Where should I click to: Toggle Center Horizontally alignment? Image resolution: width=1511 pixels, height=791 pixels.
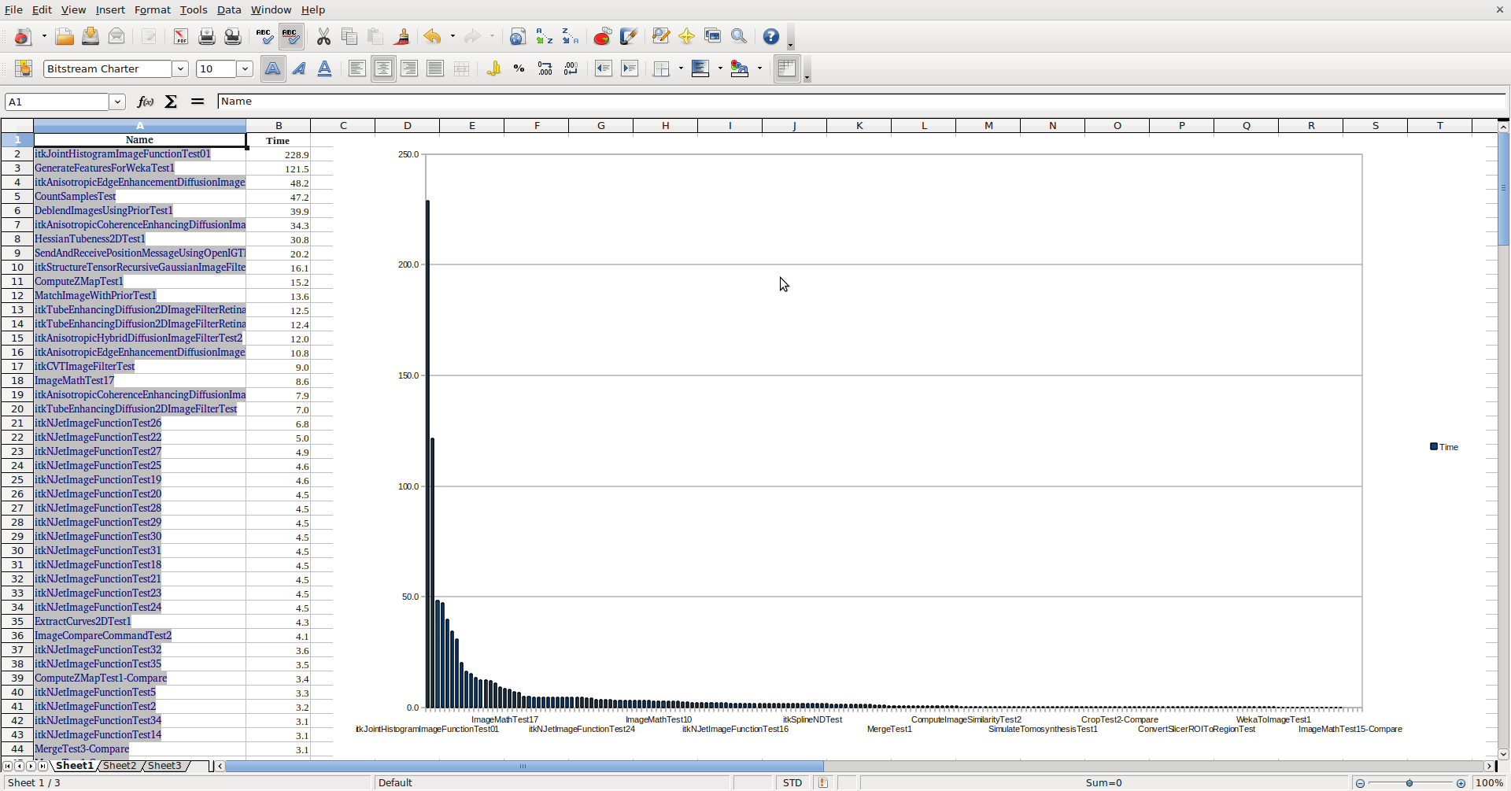coord(383,68)
